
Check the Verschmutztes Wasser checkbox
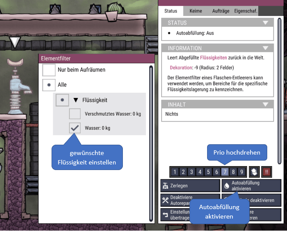point(75,114)
